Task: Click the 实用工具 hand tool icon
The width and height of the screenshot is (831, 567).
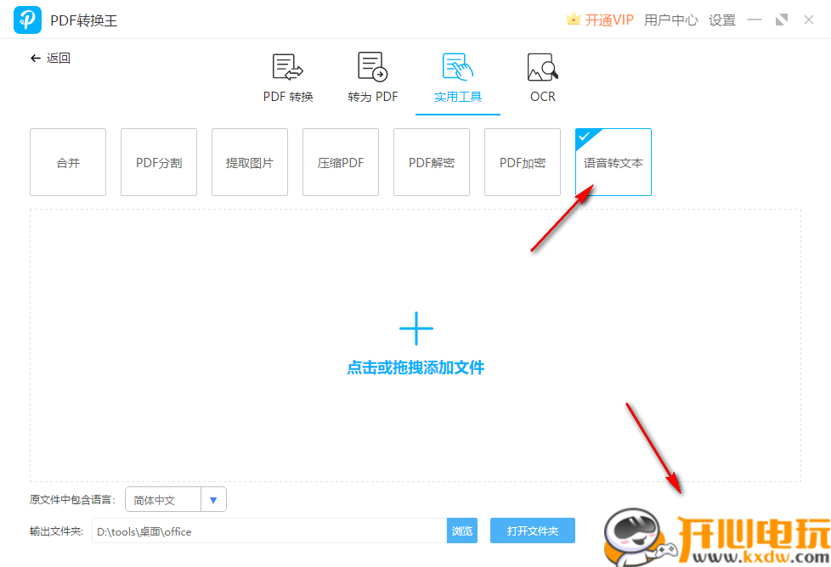Action: (x=456, y=66)
